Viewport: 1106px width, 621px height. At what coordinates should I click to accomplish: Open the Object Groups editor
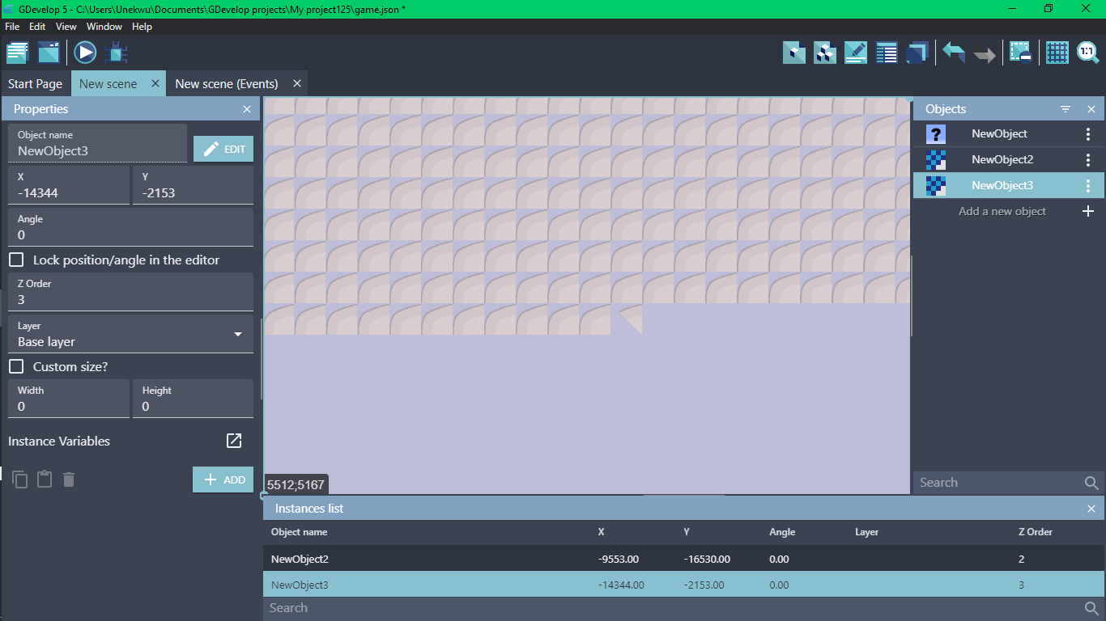click(x=825, y=52)
